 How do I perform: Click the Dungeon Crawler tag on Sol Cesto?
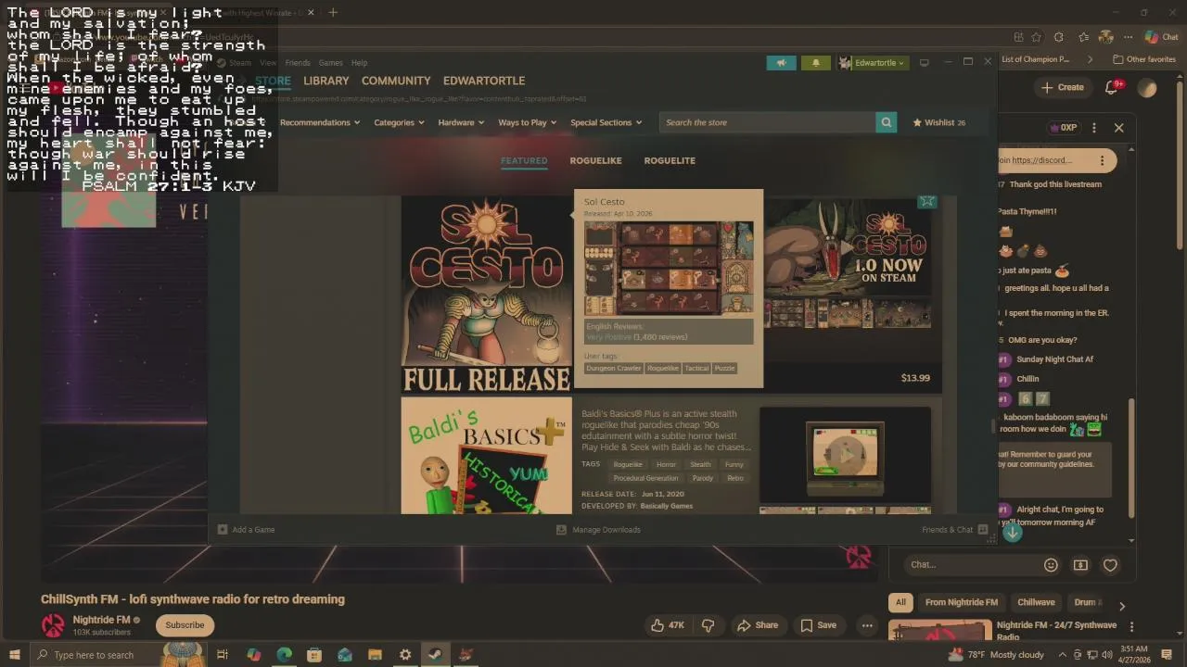point(613,368)
